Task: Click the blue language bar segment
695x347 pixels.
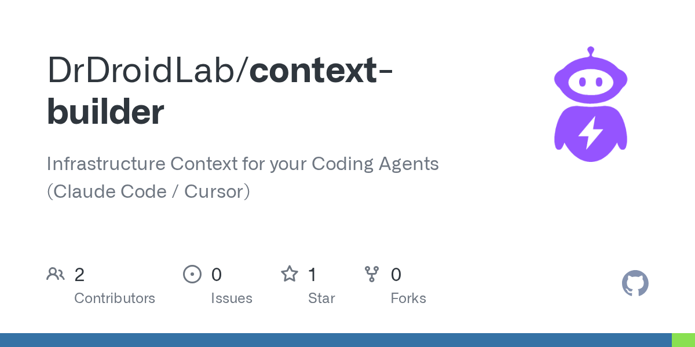Action: (336, 340)
